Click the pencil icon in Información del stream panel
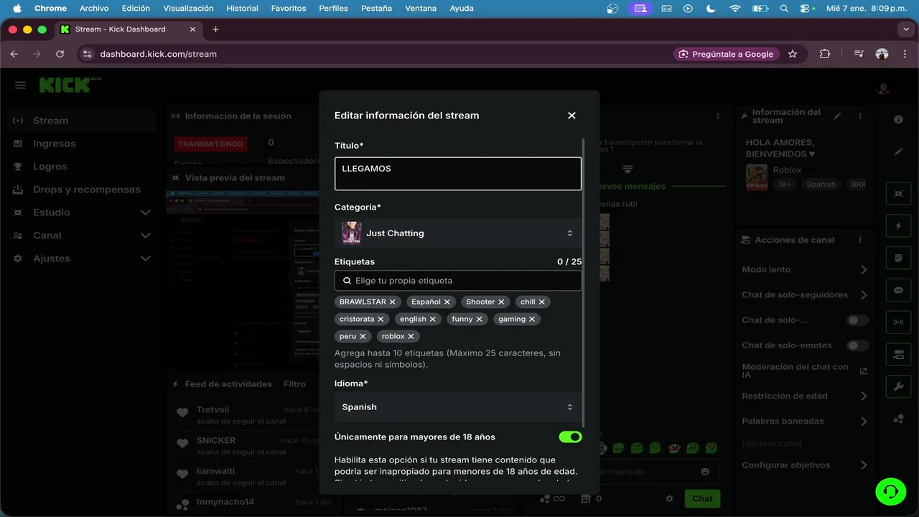This screenshot has height=517, width=919. (837, 116)
